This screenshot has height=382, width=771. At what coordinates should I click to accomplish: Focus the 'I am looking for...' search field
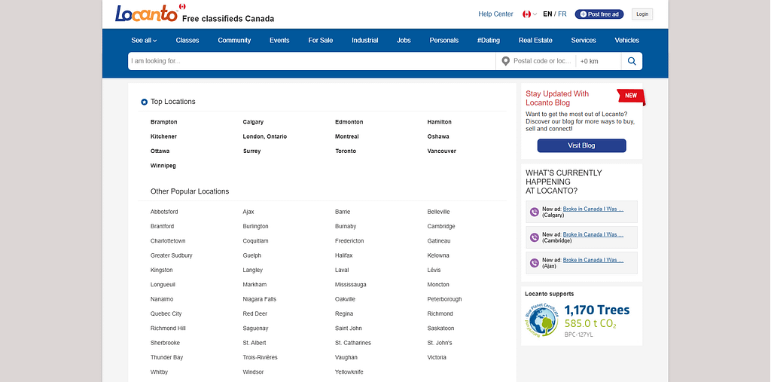point(312,61)
